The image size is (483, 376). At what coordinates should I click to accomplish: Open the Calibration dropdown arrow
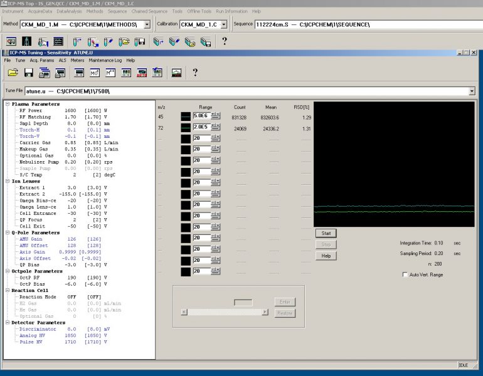pos(224,24)
